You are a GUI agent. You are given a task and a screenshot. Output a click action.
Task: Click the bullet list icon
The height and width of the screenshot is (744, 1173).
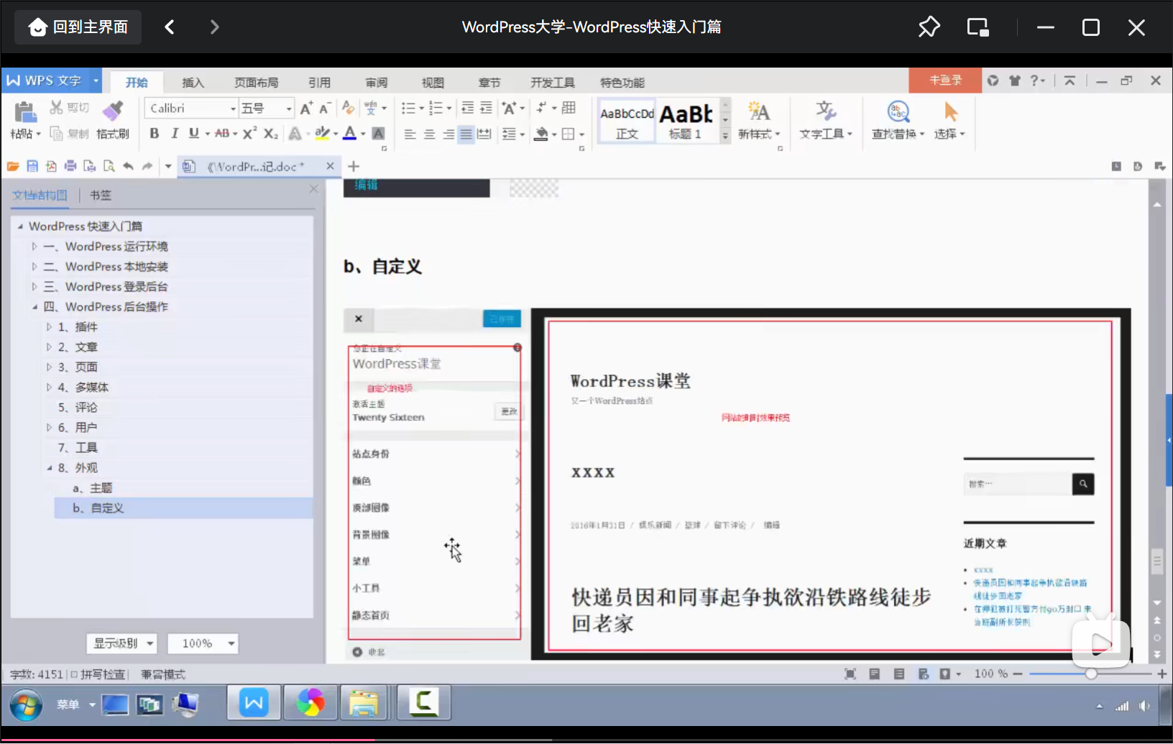[408, 108]
